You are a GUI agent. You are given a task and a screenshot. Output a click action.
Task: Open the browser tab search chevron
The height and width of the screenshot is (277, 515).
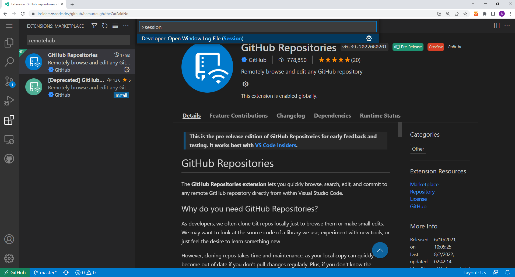pos(473,4)
